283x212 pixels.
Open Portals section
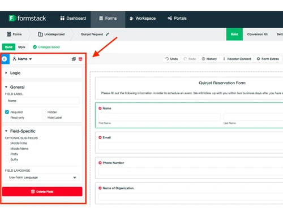177,18
